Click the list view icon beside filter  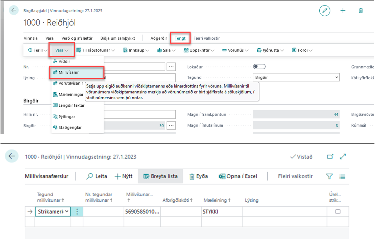342,176
